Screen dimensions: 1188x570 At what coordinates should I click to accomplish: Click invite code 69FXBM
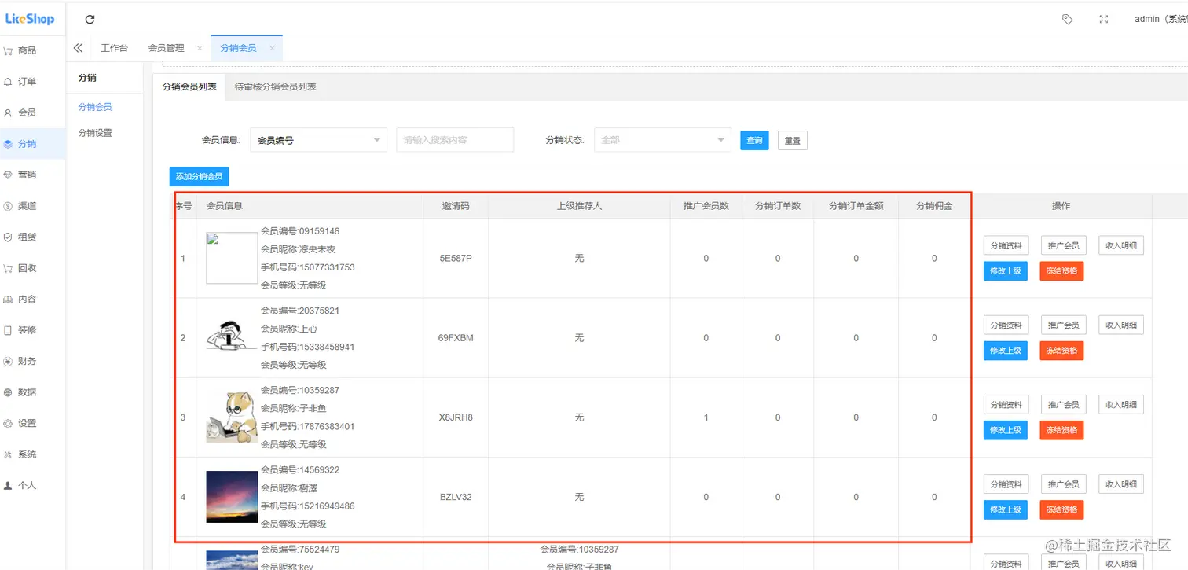click(456, 338)
